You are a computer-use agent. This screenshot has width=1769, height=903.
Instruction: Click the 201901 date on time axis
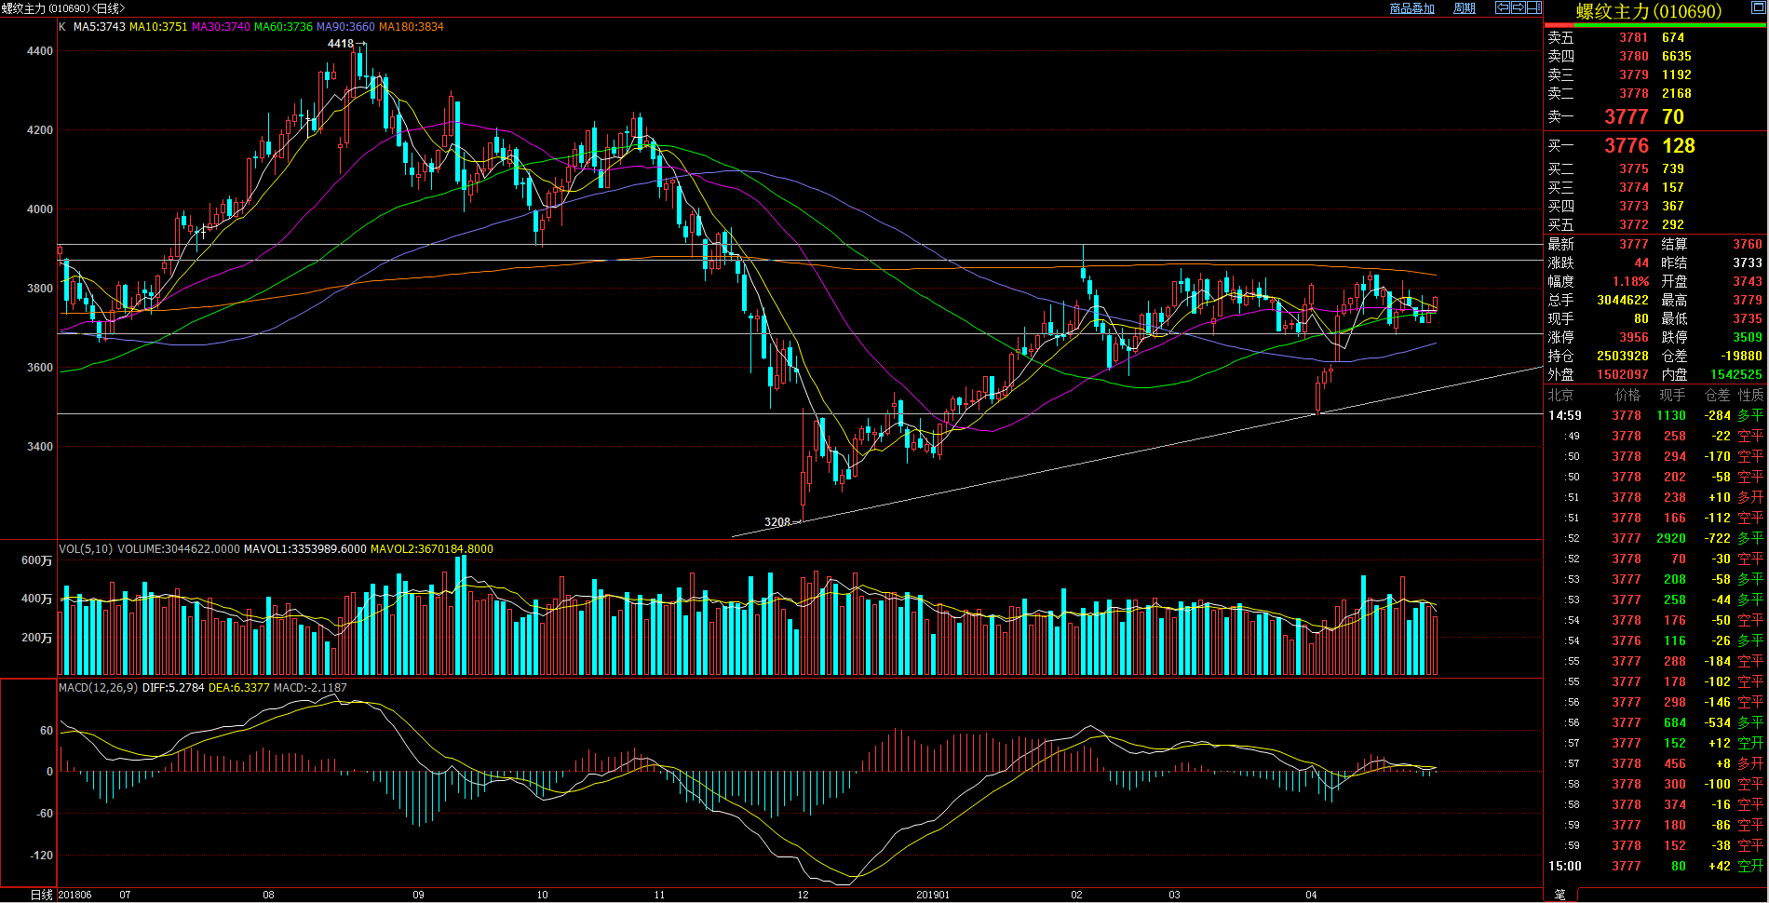pos(933,895)
